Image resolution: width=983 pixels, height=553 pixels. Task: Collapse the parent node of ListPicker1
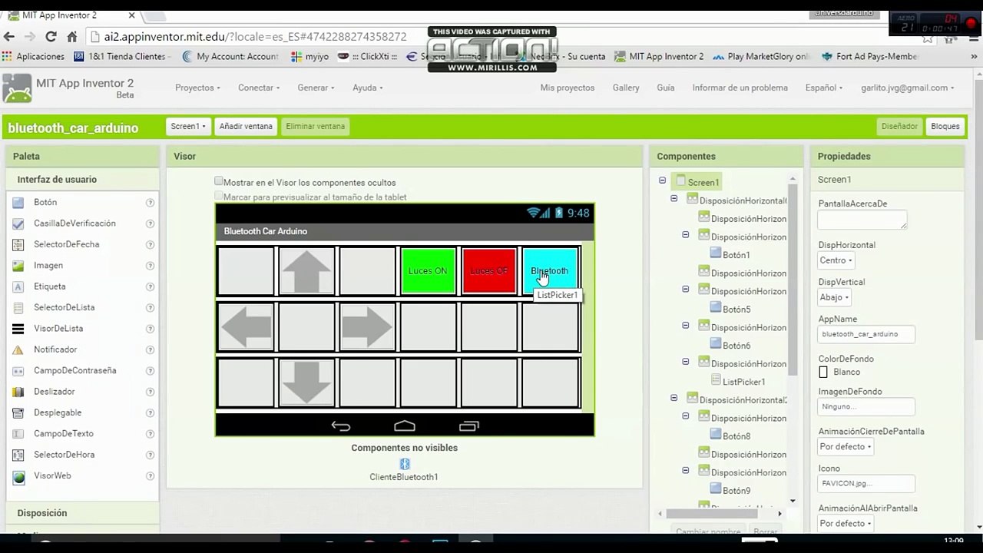point(685,362)
